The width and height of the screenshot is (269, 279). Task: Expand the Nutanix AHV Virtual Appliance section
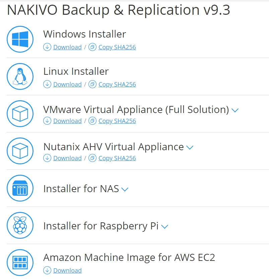[190, 147]
